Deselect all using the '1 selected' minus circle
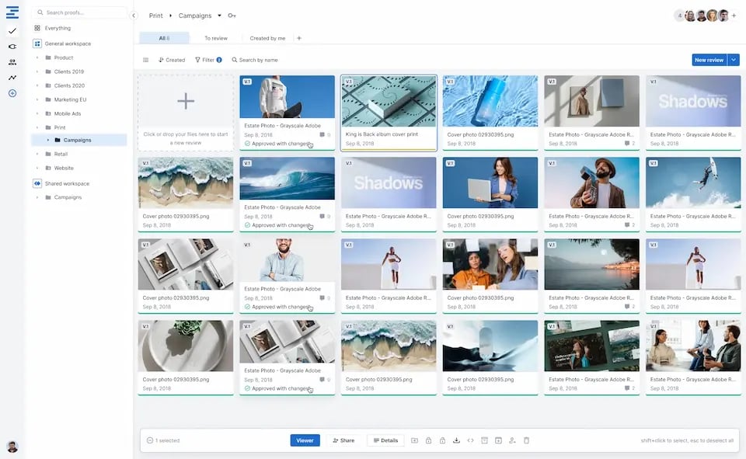 [x=149, y=440]
